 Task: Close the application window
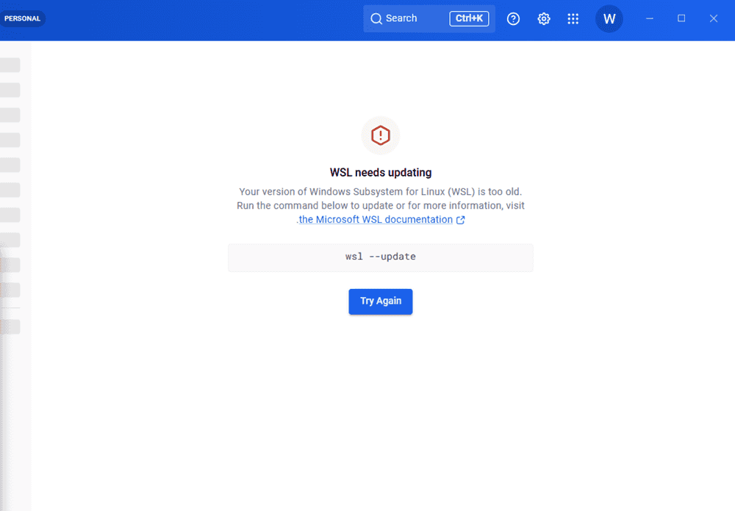(713, 19)
